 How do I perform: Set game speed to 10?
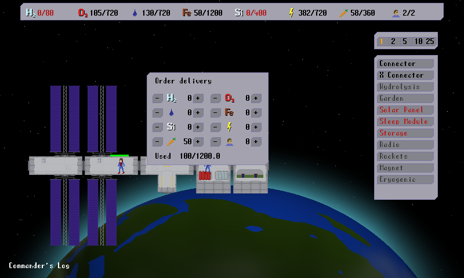click(x=418, y=41)
